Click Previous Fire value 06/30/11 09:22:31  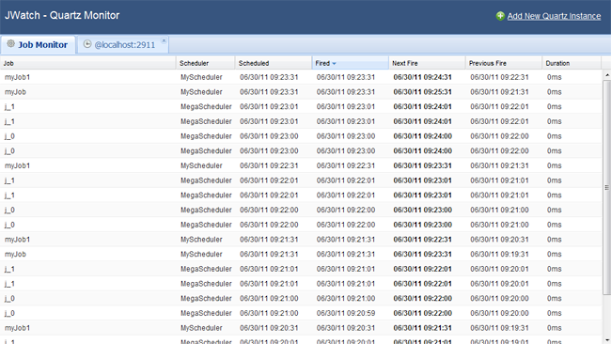[499, 77]
